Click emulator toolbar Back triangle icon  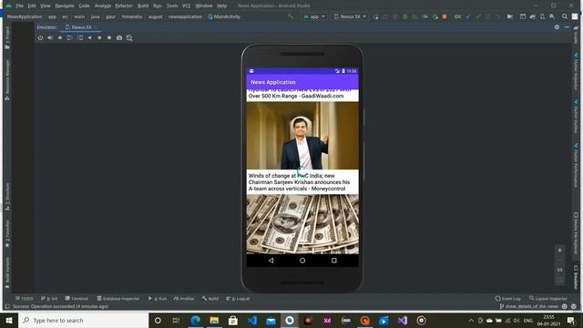tap(89, 38)
